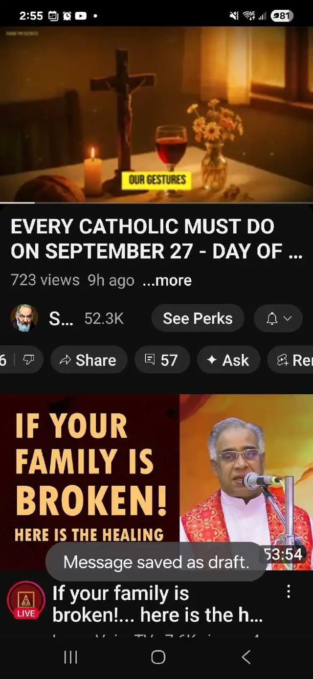The width and height of the screenshot is (313, 679).
Task: Open the Remix option in the action row
Action: [291, 360]
